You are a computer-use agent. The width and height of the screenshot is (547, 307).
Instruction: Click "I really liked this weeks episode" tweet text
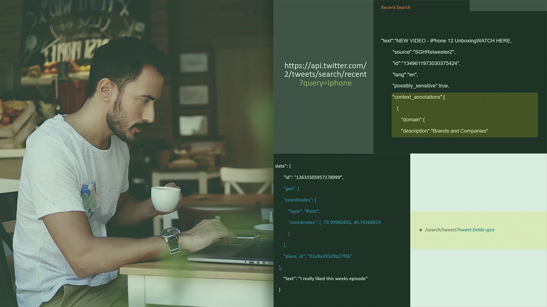325,278
